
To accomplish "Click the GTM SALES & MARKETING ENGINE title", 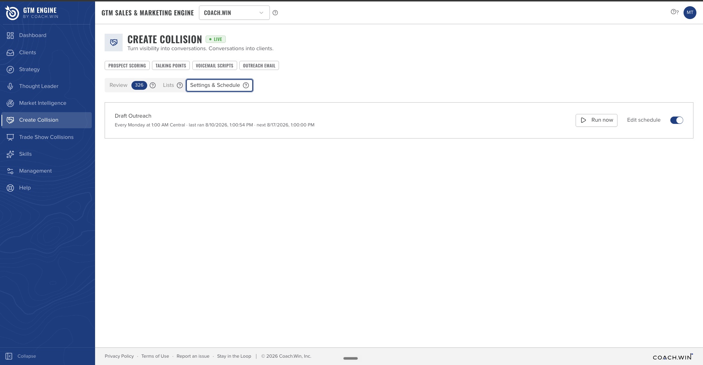I will [148, 13].
